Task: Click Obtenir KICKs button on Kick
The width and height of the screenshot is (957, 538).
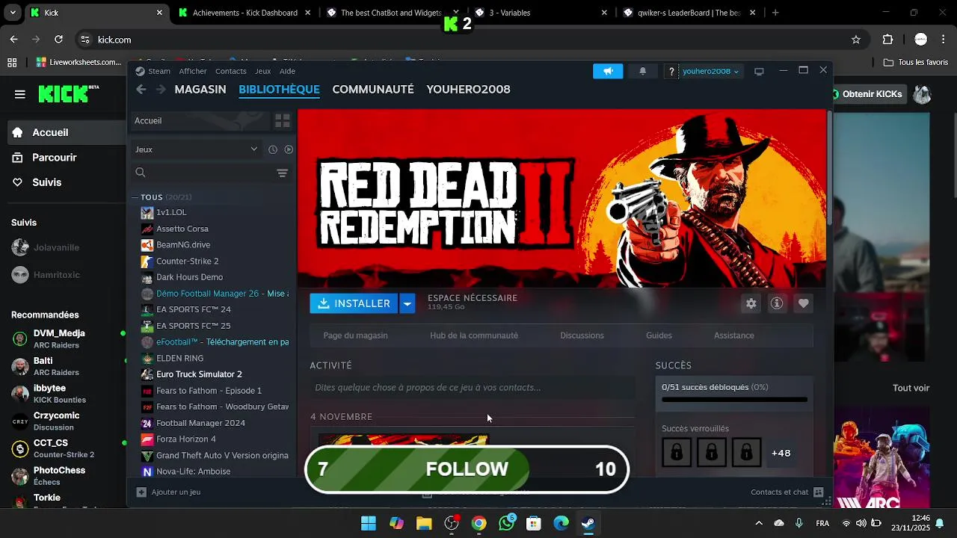Action: (867, 94)
